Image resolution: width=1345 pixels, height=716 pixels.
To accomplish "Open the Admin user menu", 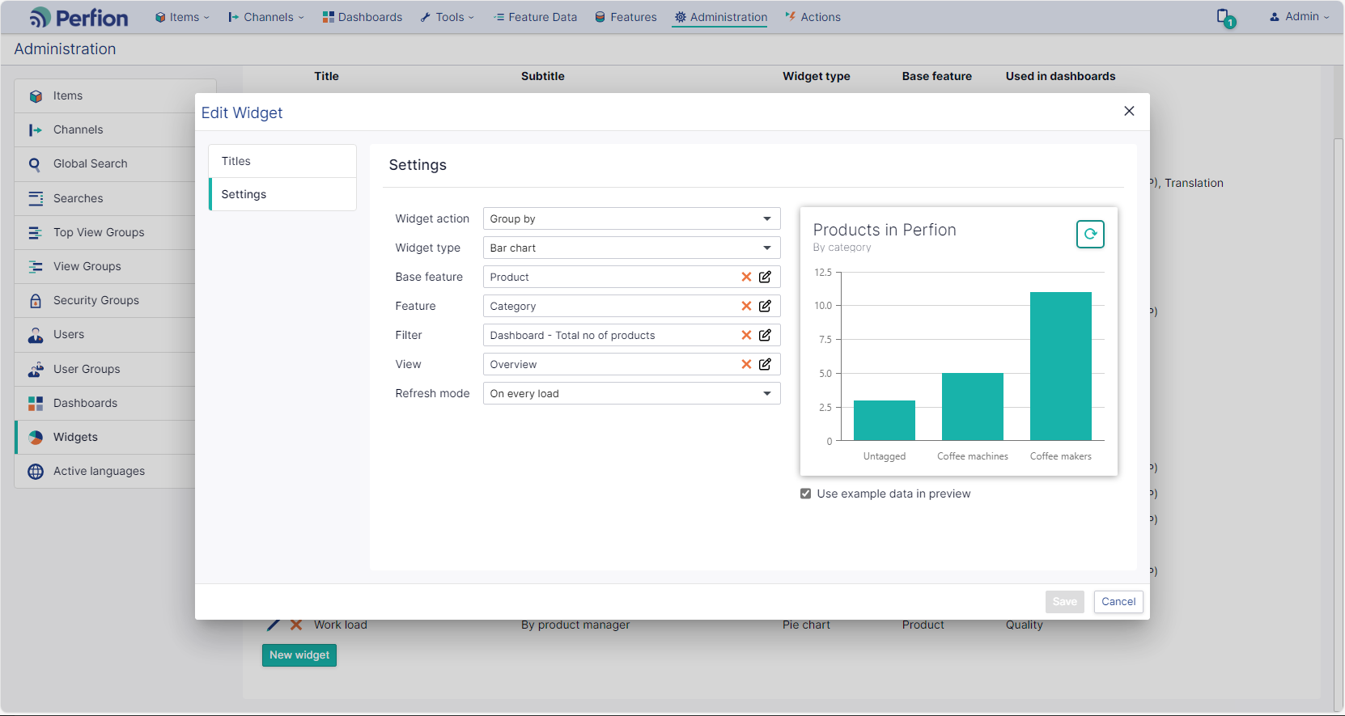I will pyautogui.click(x=1299, y=16).
